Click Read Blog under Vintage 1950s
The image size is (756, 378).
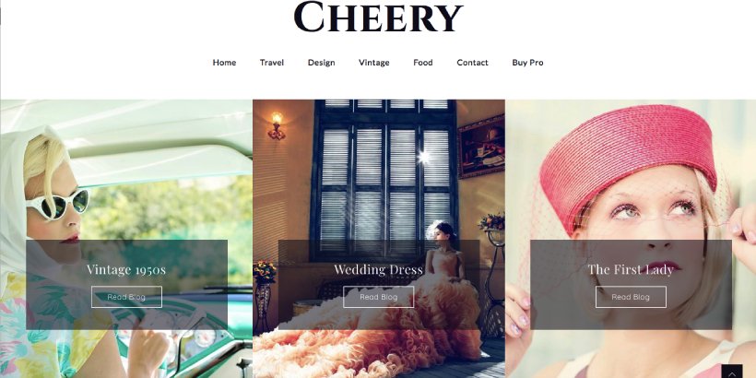click(126, 297)
